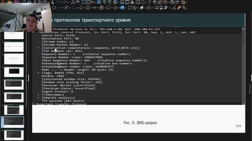Click the Rotate tool icon
The image size is (252, 141).
pyautogui.click(x=130, y=8)
